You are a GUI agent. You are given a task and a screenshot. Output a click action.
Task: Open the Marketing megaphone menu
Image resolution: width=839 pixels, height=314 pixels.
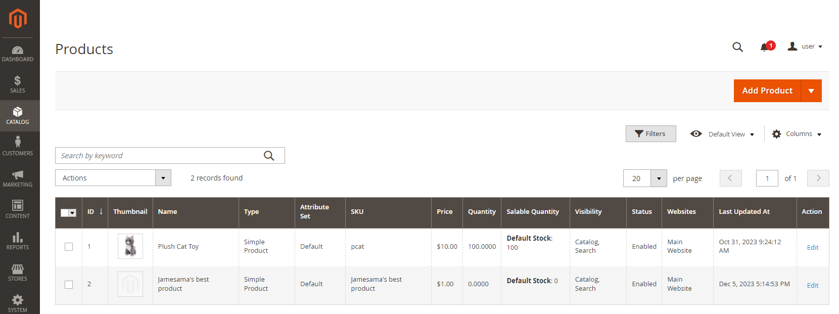18,178
